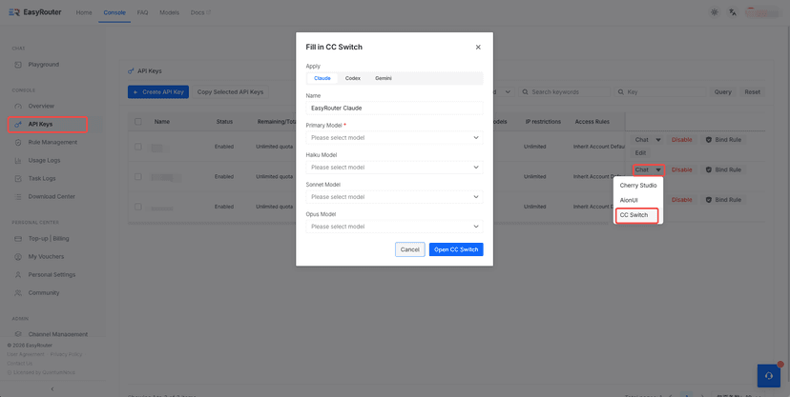Click Bind Rule in the first key row

723,140
